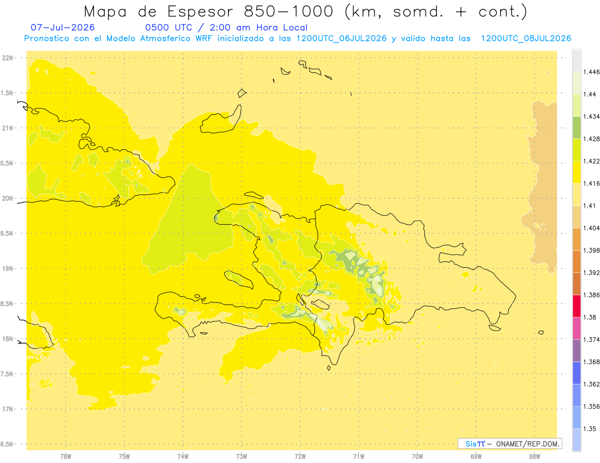The image size is (600, 463).
Task: Click the colorbar value 1.38
Action: 590,317
